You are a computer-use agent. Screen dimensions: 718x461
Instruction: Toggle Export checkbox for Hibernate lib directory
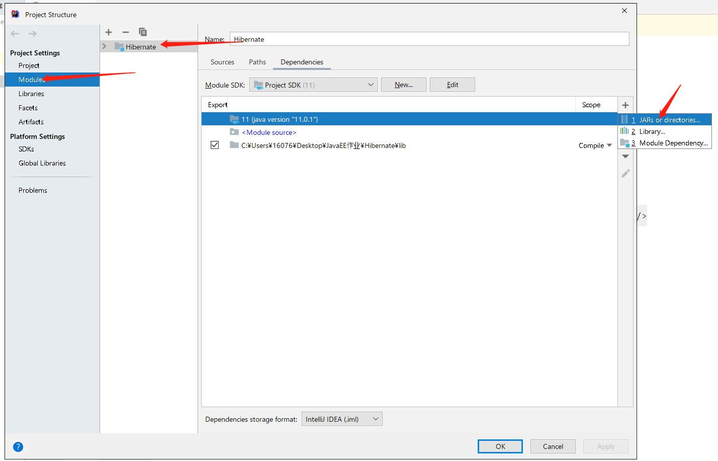tap(215, 145)
